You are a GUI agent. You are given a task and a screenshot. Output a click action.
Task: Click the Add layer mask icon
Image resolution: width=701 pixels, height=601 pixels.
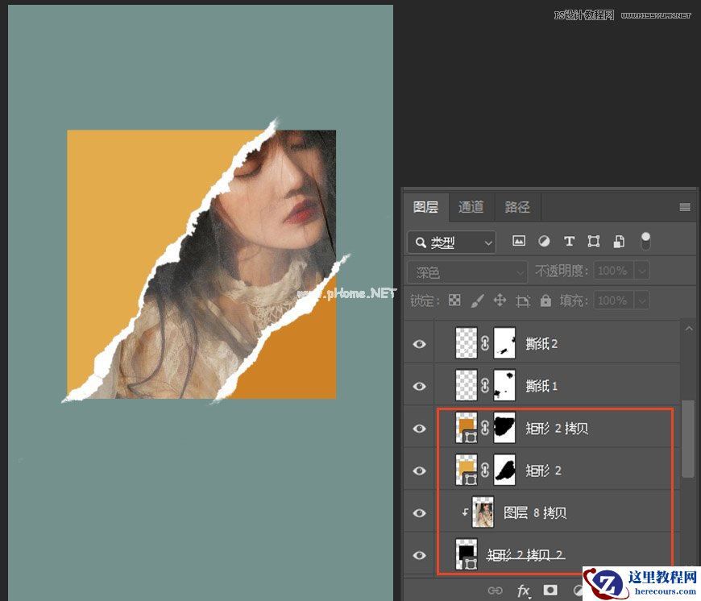point(550,590)
